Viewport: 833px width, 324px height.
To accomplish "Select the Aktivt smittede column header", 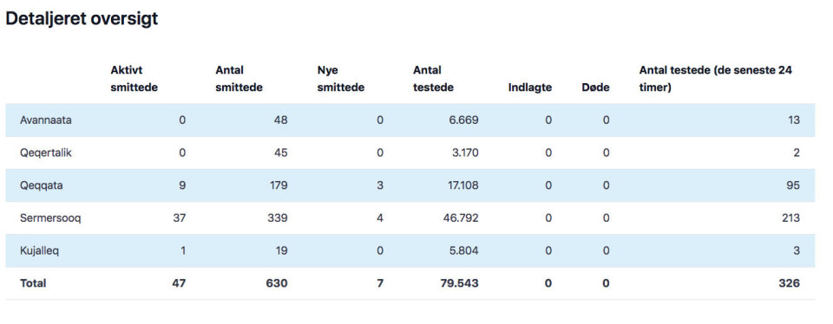I will pyautogui.click(x=134, y=79).
